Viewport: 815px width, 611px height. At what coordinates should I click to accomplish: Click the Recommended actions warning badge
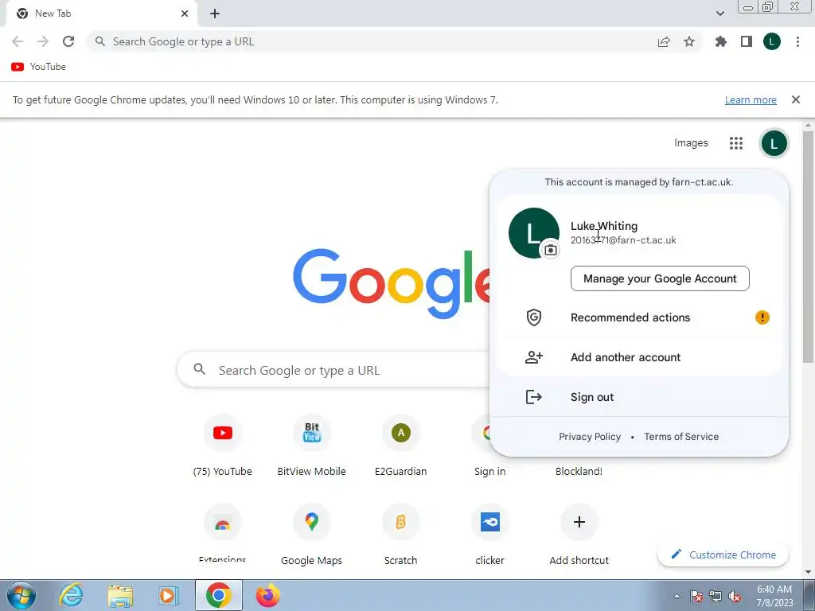tap(762, 317)
